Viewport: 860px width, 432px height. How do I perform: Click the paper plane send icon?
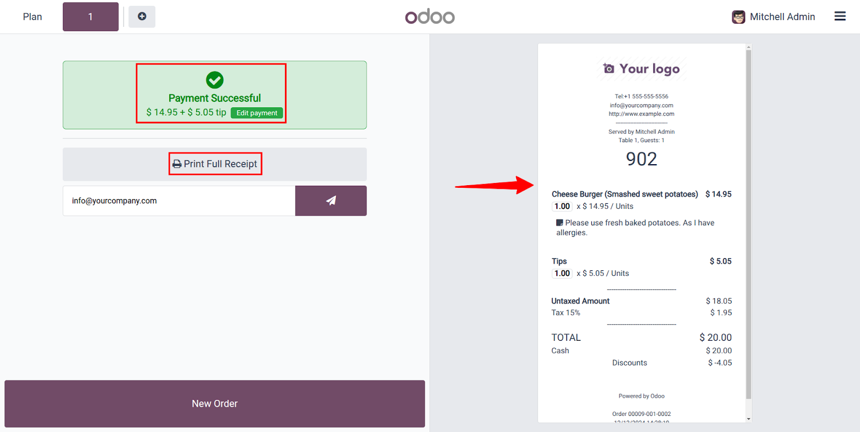tap(331, 201)
